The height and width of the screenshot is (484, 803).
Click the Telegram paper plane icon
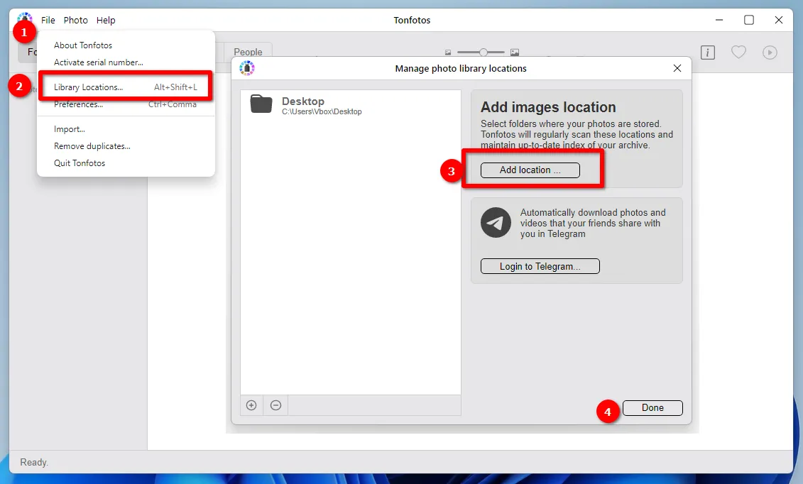click(x=496, y=223)
